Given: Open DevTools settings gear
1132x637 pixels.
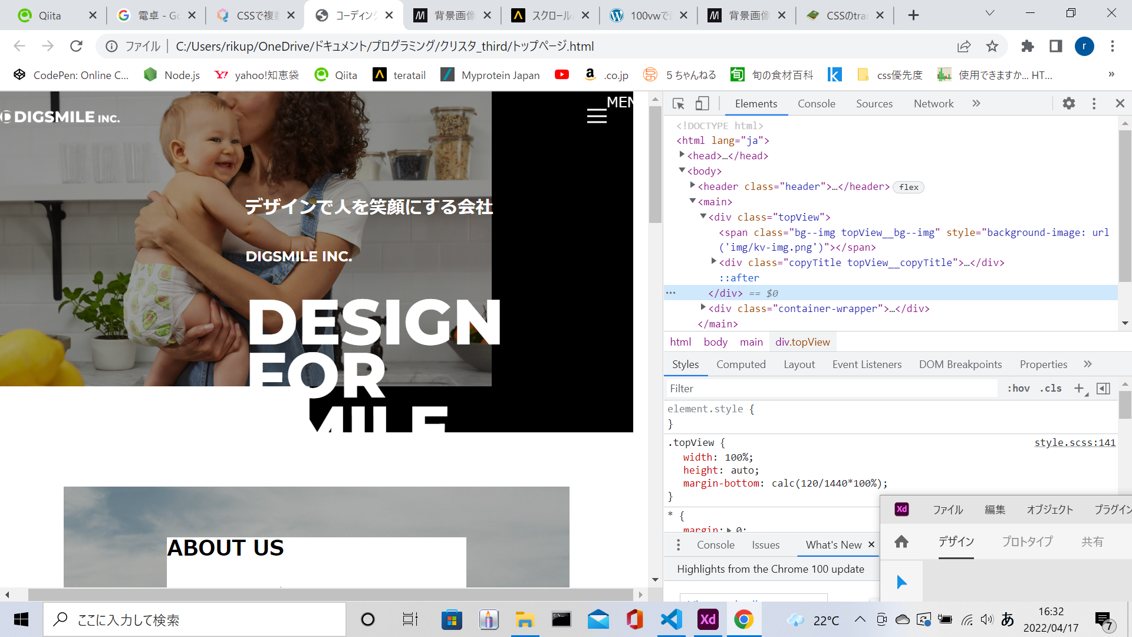Looking at the screenshot, I should [1068, 104].
